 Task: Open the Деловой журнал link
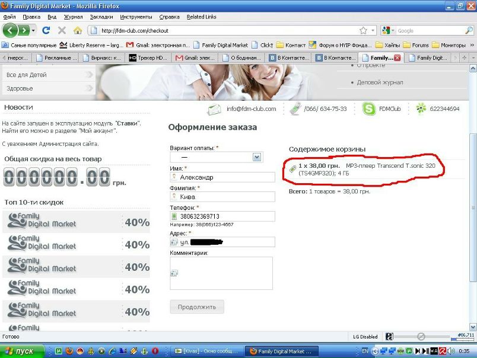[380, 82]
